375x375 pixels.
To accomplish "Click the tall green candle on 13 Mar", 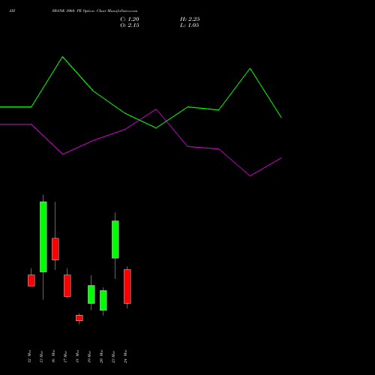I will (43, 237).
